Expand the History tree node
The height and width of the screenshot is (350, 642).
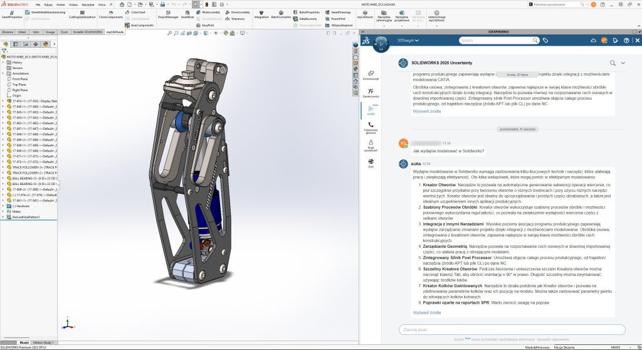(3, 63)
